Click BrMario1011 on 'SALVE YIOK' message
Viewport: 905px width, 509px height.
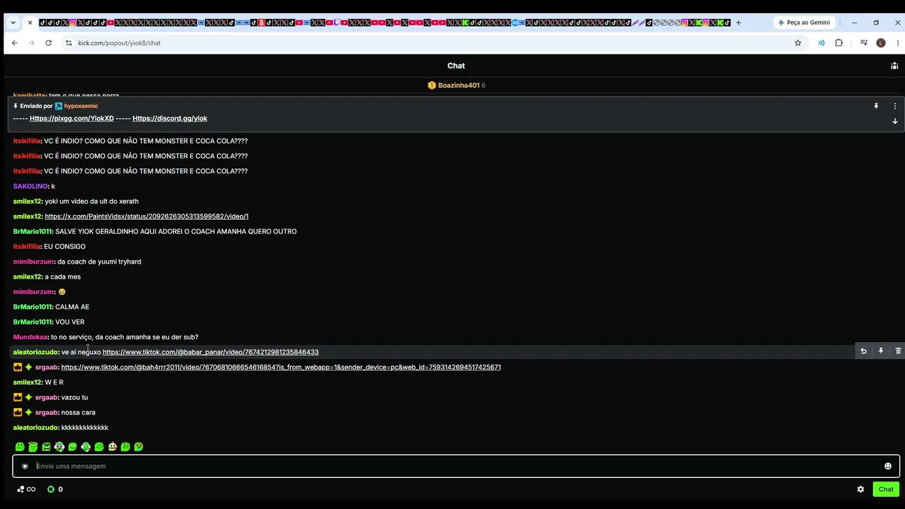tap(33, 231)
